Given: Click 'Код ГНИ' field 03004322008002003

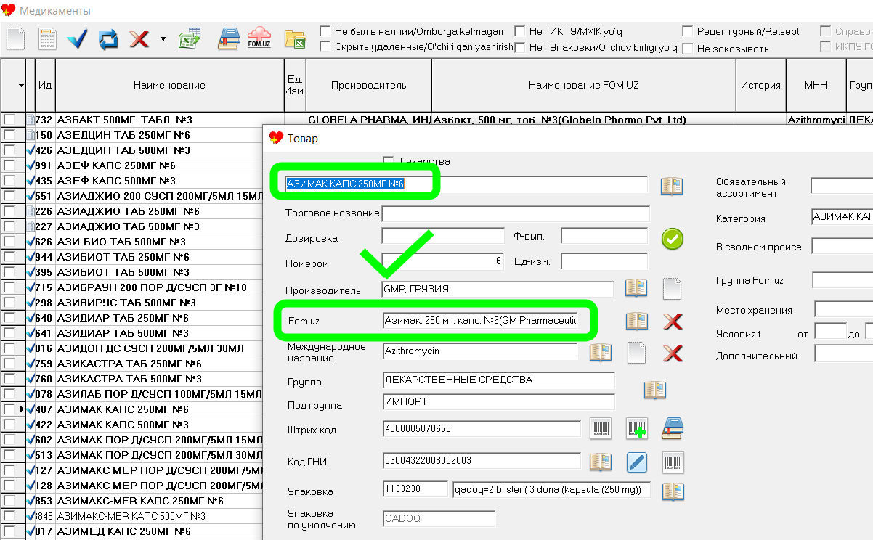Looking at the screenshot, I should [482, 461].
